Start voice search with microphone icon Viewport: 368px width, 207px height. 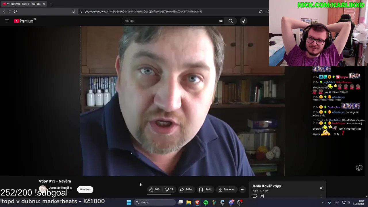pyautogui.click(x=244, y=21)
